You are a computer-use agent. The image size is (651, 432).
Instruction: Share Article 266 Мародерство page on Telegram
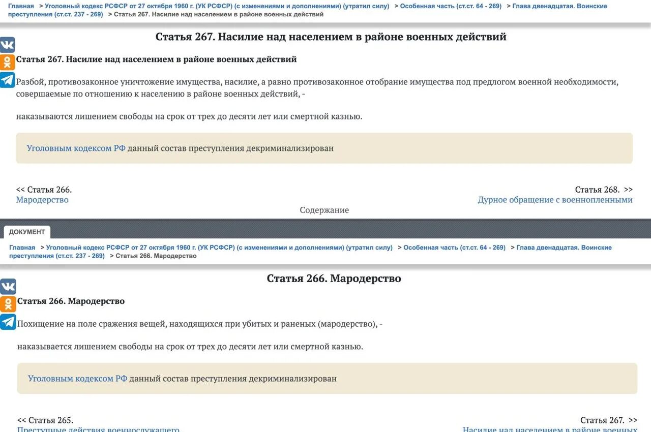(8, 322)
